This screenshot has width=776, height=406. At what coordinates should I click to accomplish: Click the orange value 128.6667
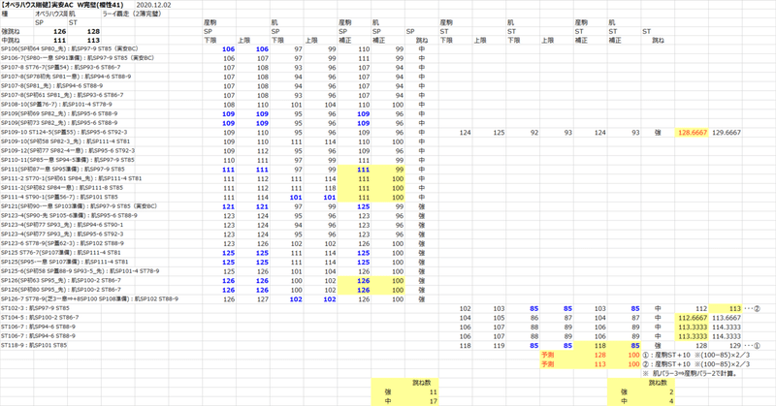(693, 133)
